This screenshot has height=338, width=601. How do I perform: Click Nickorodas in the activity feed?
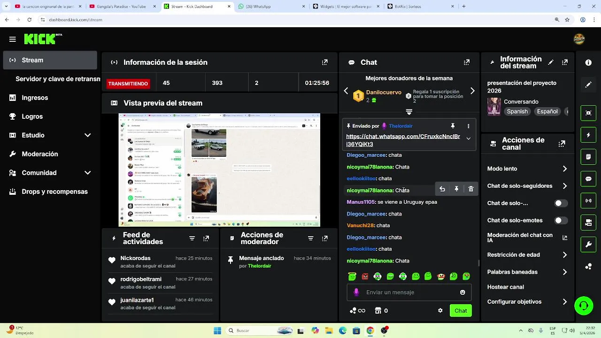pyautogui.click(x=135, y=258)
